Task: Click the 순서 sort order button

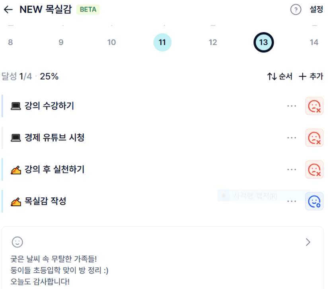Action: tap(280, 76)
